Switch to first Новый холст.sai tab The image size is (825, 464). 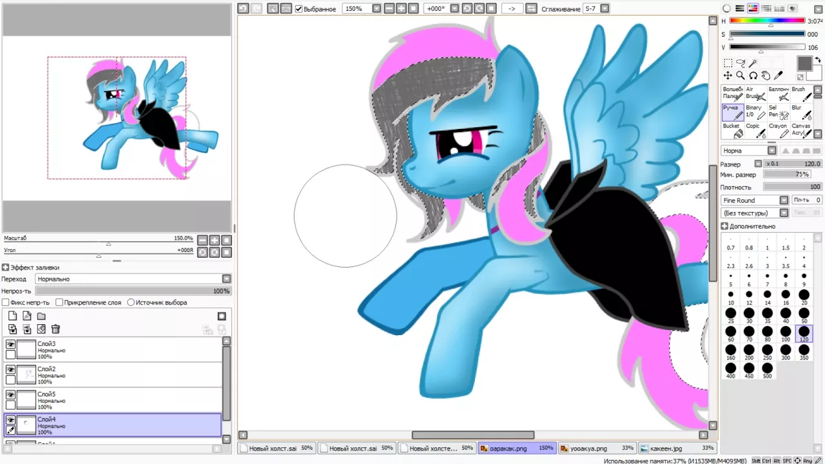coord(276,448)
